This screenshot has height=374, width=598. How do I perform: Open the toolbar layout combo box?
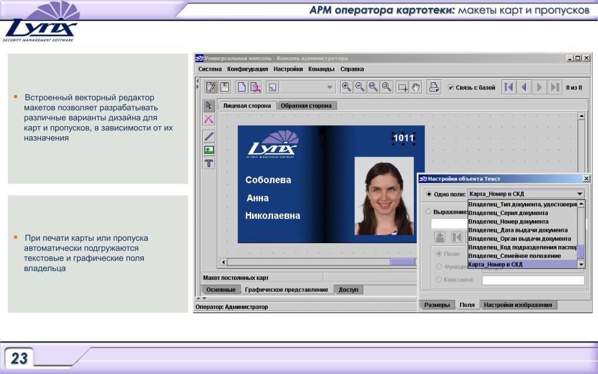point(307,87)
